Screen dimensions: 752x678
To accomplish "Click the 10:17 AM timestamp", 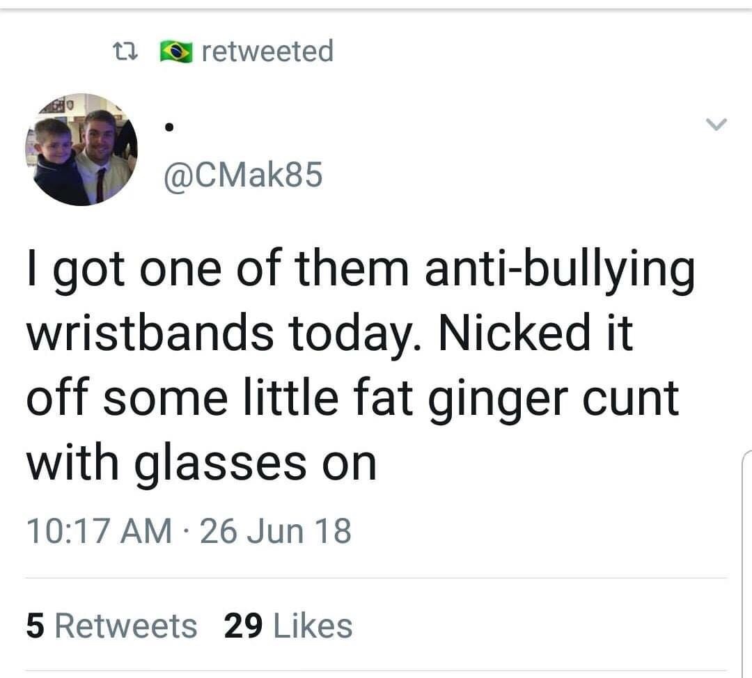I will click(x=99, y=532).
